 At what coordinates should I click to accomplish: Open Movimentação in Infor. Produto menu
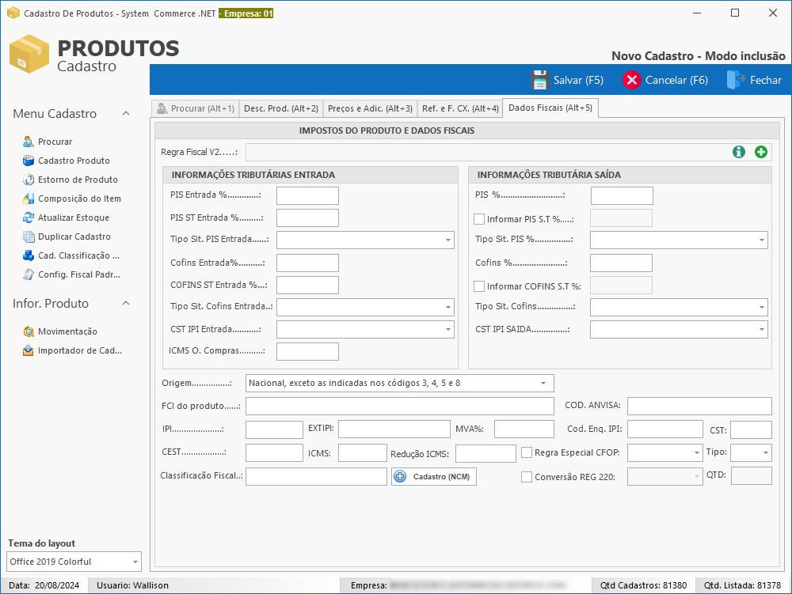pos(67,331)
